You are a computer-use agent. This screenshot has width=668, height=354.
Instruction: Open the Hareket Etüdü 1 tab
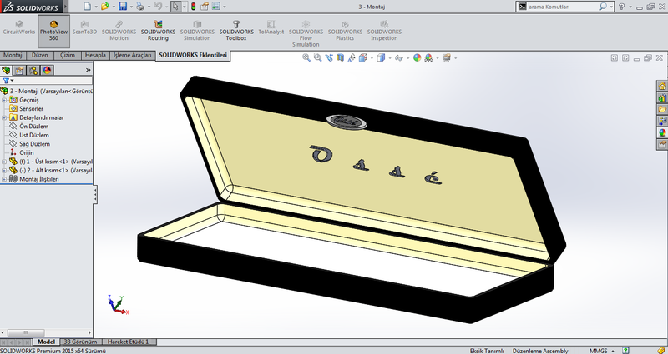[x=129, y=342]
